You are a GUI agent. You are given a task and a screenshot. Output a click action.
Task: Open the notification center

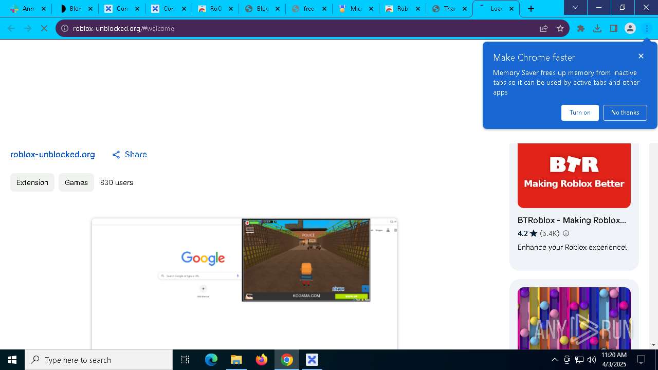pos(641,360)
